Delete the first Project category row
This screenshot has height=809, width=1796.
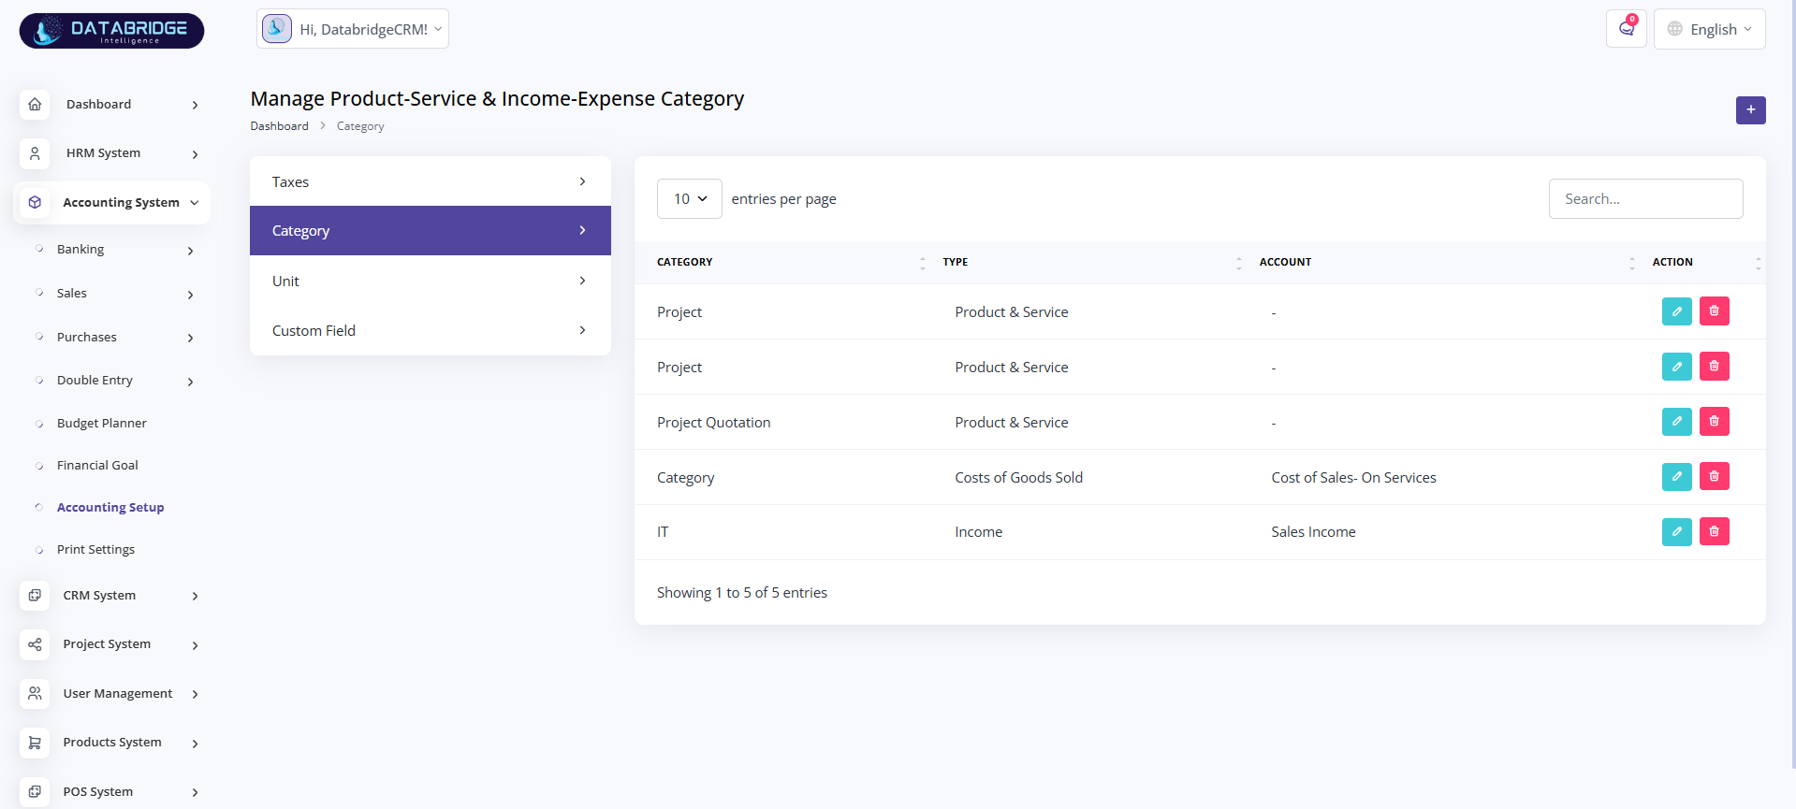(x=1714, y=311)
